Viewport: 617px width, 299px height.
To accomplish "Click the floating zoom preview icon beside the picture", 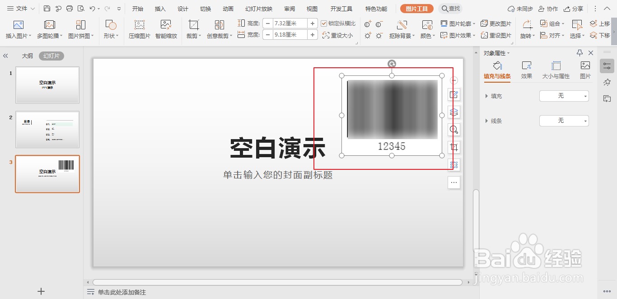I will (454, 130).
